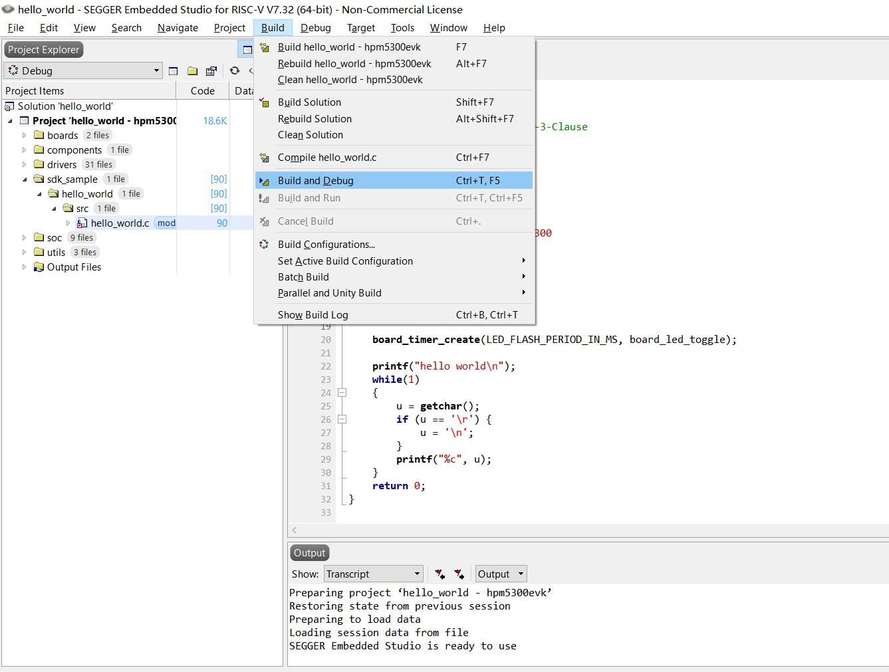Viewport: 889px width, 672px height.
Task: Click the previous-message arrow icon in Output panel
Action: [440, 574]
